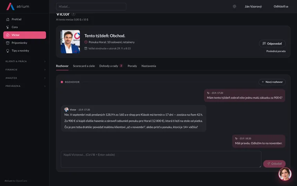Image resolution: width=297 pixels, height=186 pixels.
Task: Click calendar icon beside Veľké stretnutie
Action: (86, 49)
